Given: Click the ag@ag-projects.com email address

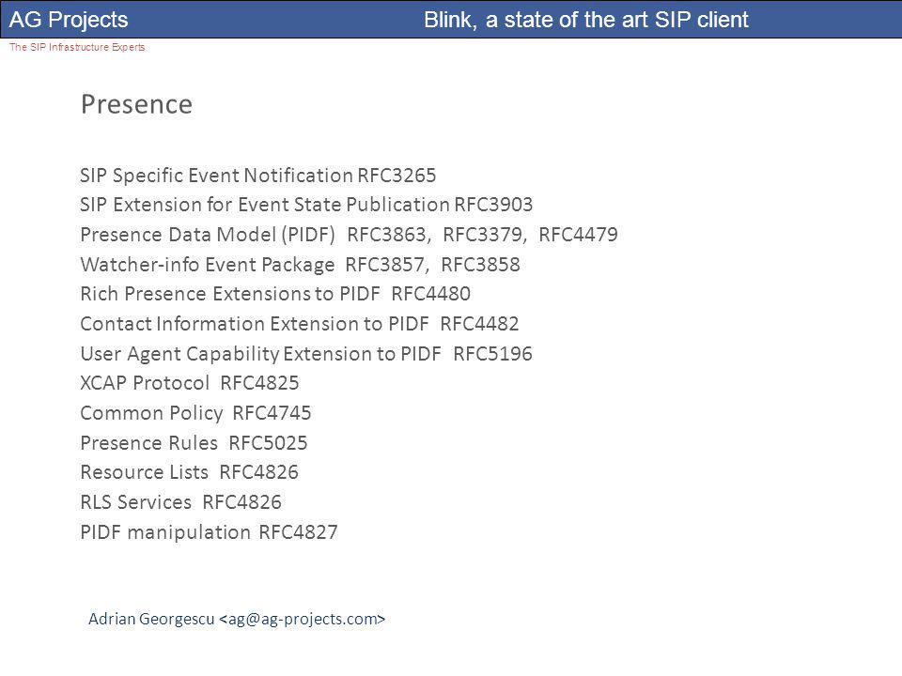Looking at the screenshot, I should point(303,619).
